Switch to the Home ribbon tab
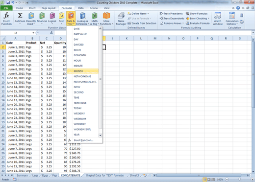Viewport: 255px width, 182px height. tap(20, 8)
